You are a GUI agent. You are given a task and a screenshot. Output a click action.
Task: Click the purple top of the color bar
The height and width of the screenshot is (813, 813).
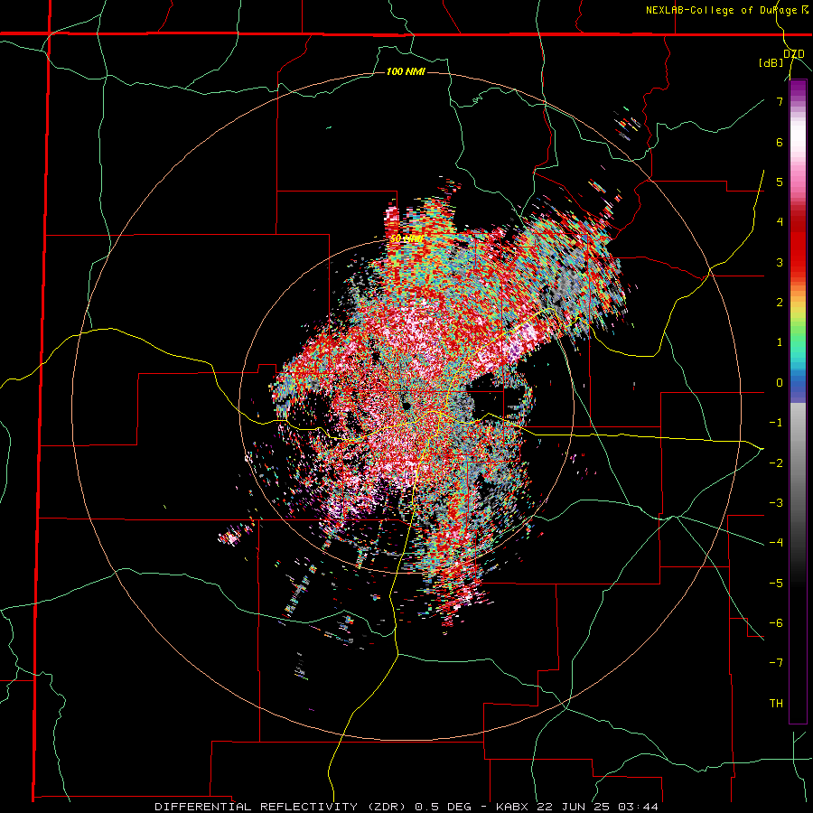[798, 89]
